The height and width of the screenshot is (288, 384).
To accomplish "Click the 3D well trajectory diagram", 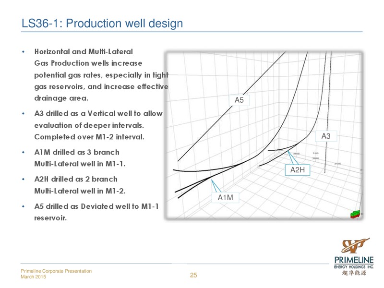I will [x=264, y=135].
